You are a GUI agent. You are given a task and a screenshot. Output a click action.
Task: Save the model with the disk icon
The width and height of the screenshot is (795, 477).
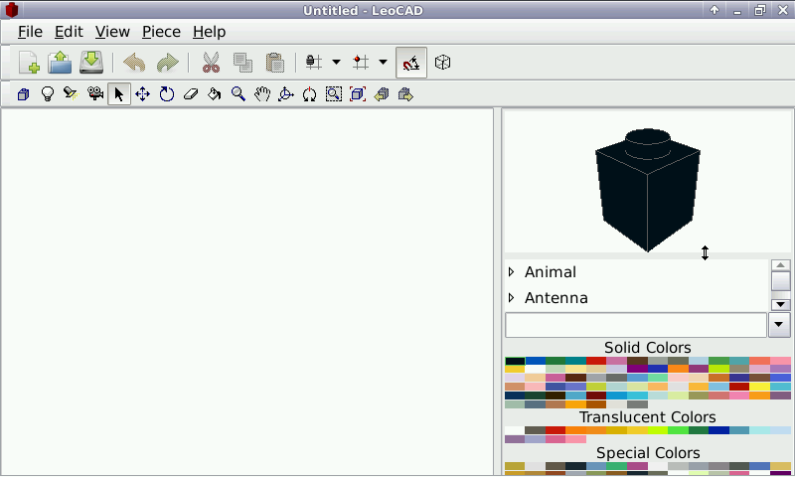tap(91, 63)
